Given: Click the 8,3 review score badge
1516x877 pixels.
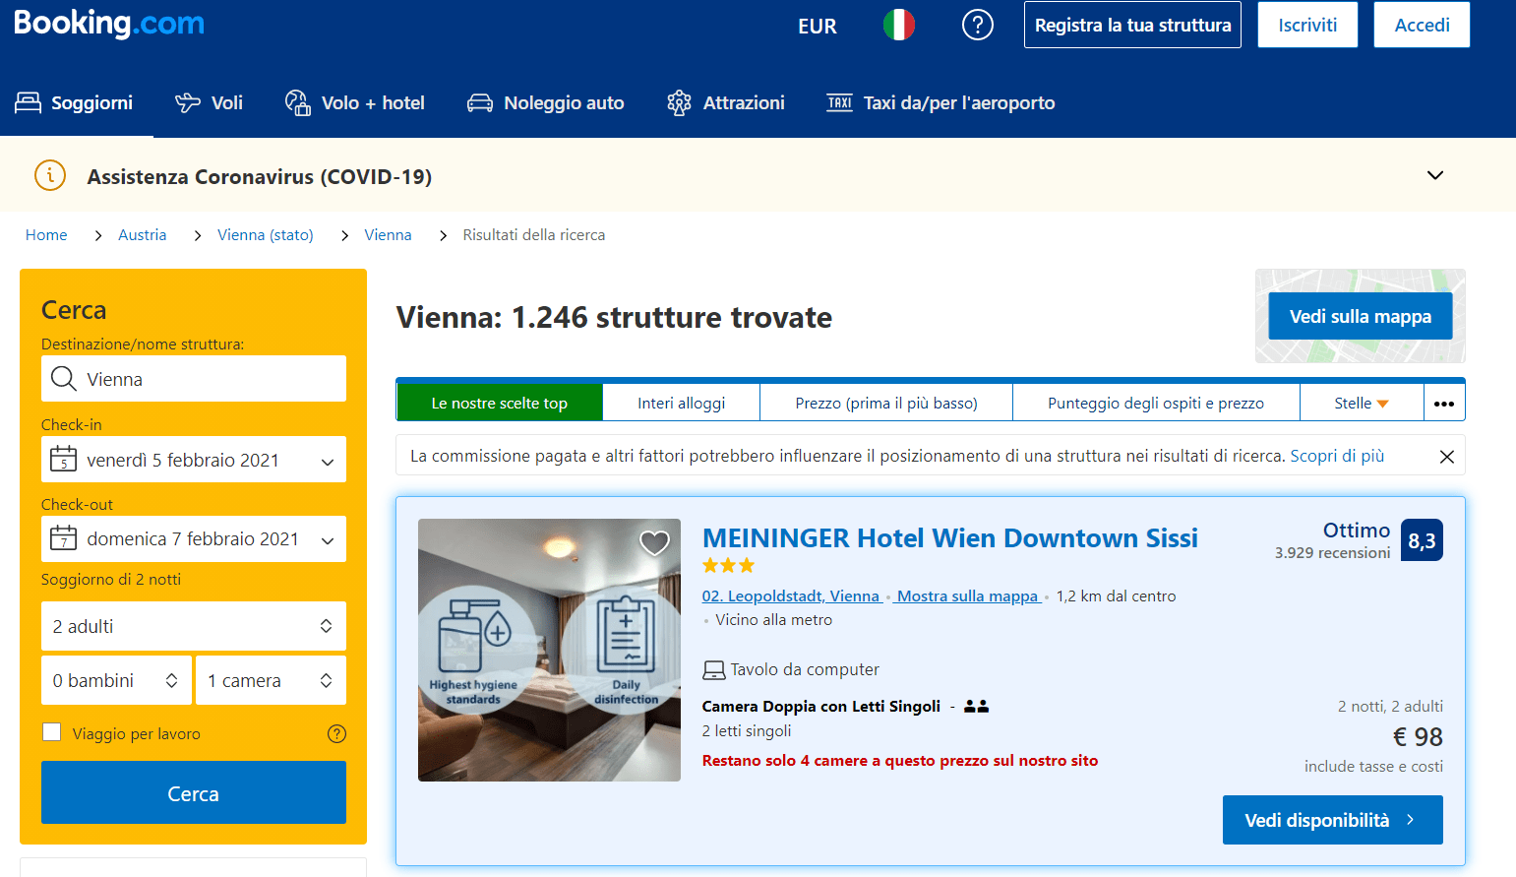Looking at the screenshot, I should pos(1422,540).
